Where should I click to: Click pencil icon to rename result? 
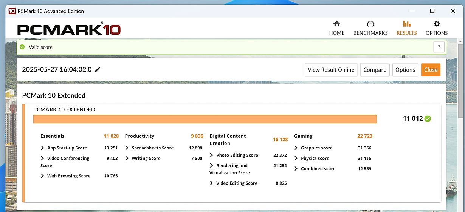[x=98, y=69]
